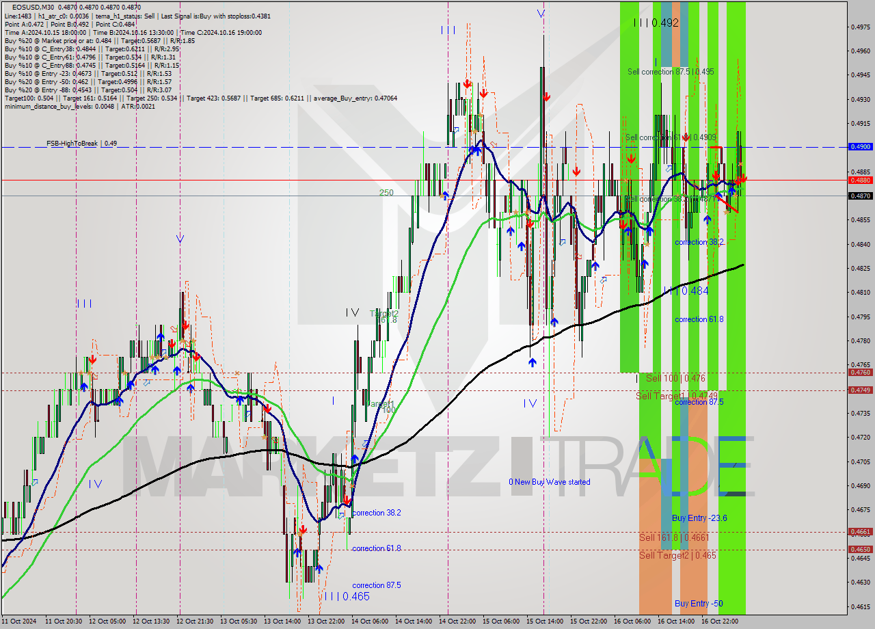Click the 0.4615 price axis value
The width and height of the screenshot is (875, 629).
[859, 606]
